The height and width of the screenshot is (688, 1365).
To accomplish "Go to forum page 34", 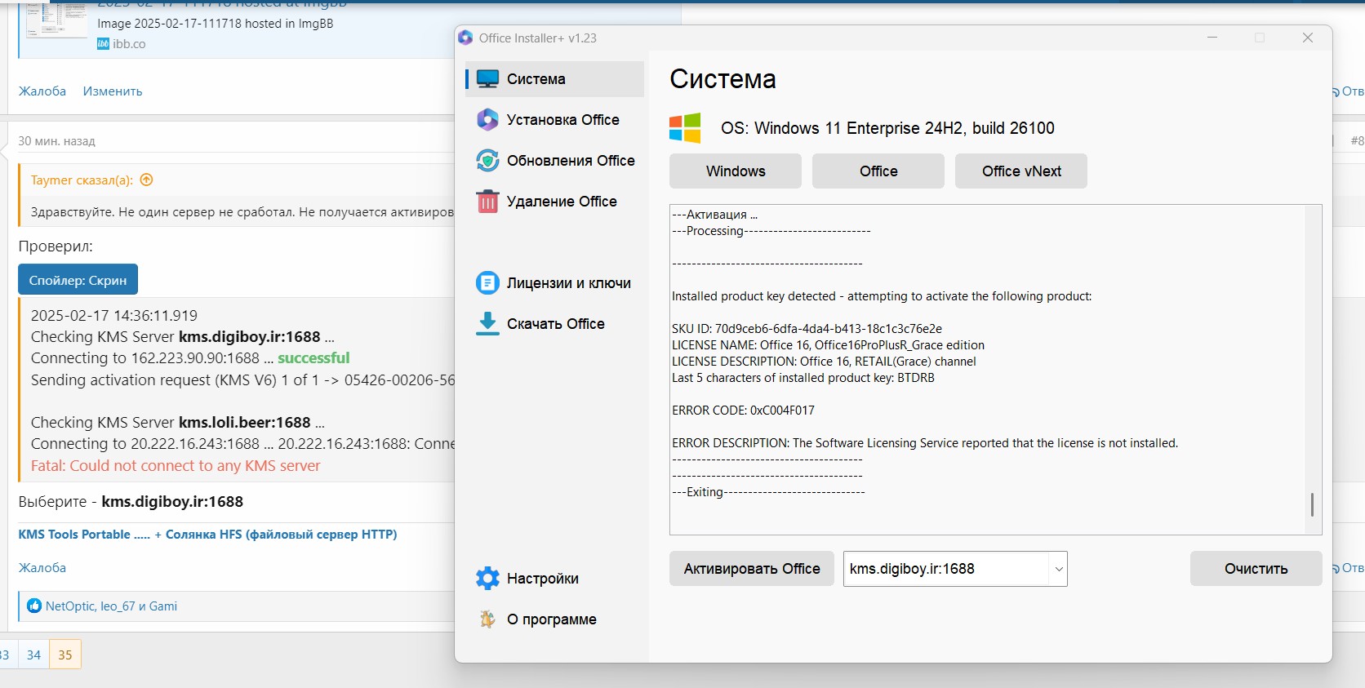I will coord(33,655).
